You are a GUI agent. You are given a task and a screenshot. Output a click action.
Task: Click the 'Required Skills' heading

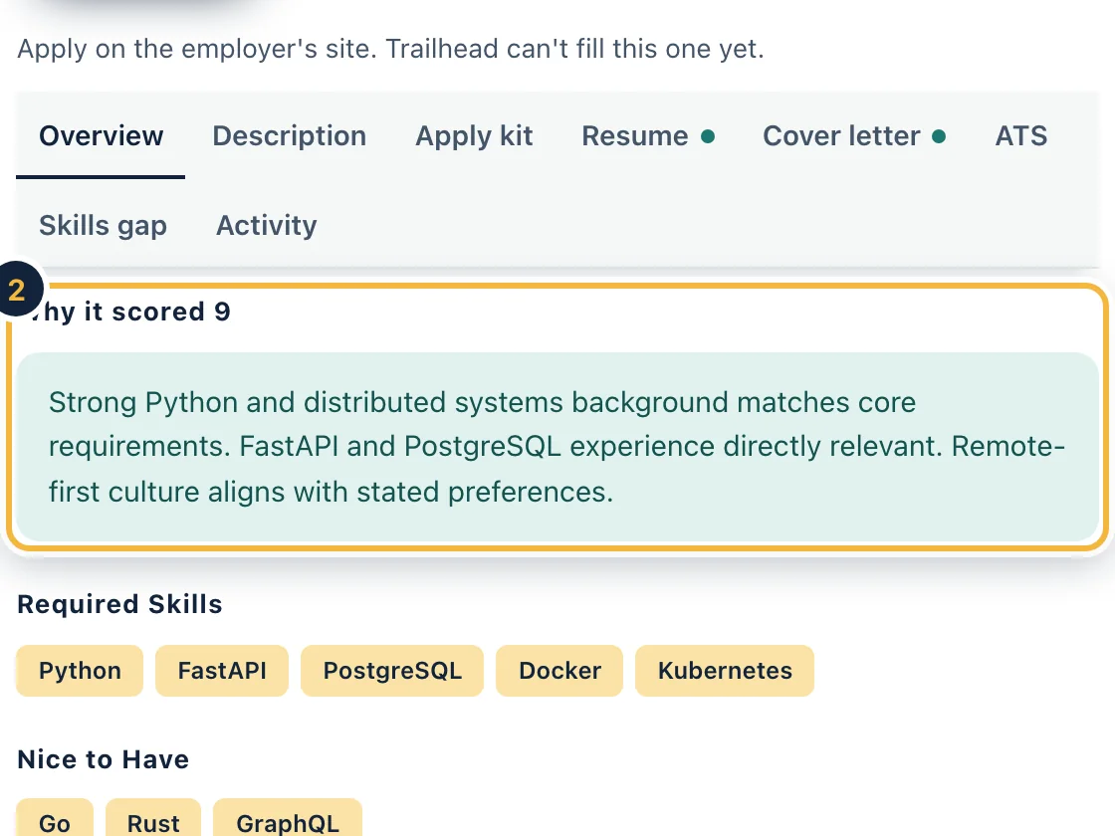pyautogui.click(x=119, y=604)
